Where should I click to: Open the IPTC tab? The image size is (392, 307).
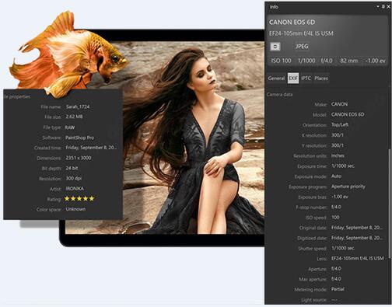pos(306,78)
